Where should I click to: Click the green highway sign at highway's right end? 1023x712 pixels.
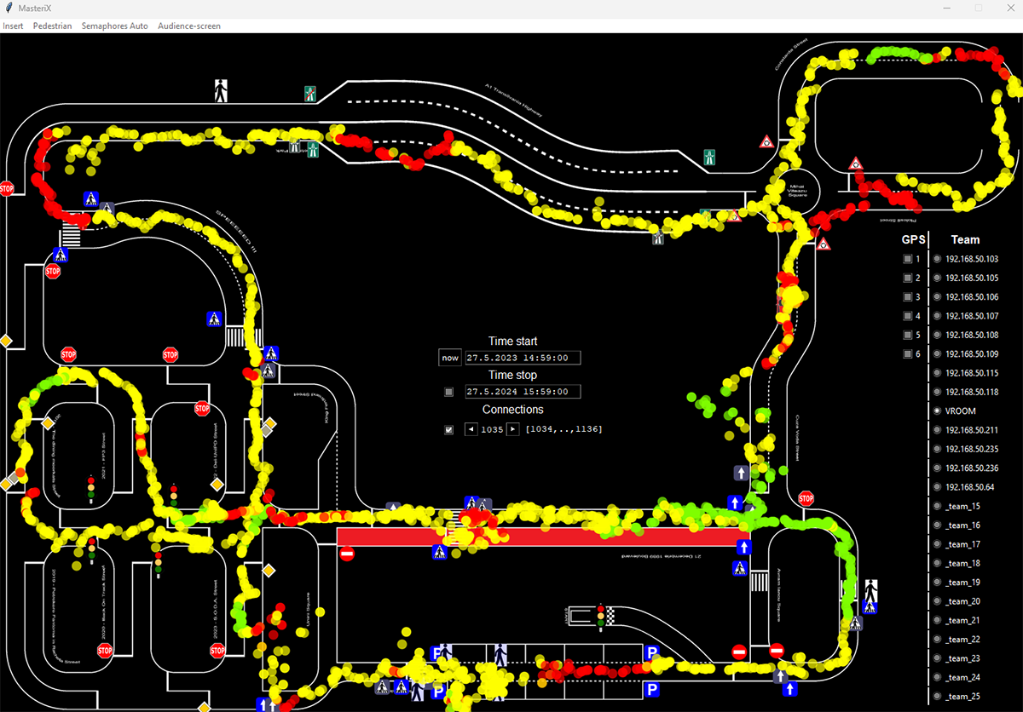pyautogui.click(x=708, y=157)
